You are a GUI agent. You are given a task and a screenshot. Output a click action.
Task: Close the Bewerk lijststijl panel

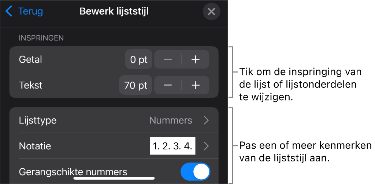click(211, 12)
